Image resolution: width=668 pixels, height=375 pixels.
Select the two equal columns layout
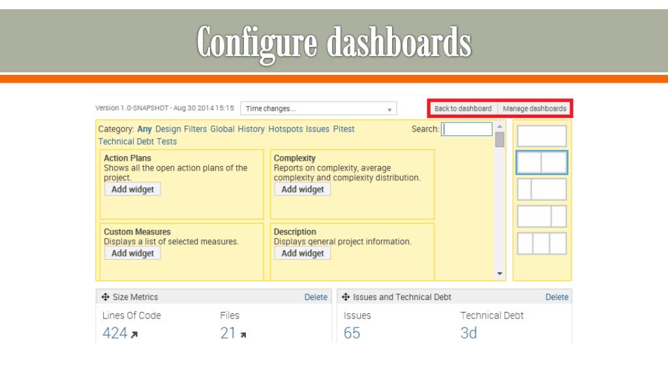[541, 162]
